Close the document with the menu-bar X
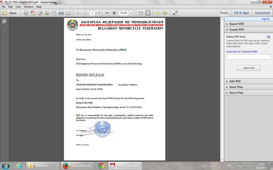The image size is (273, 170). click(271, 7)
